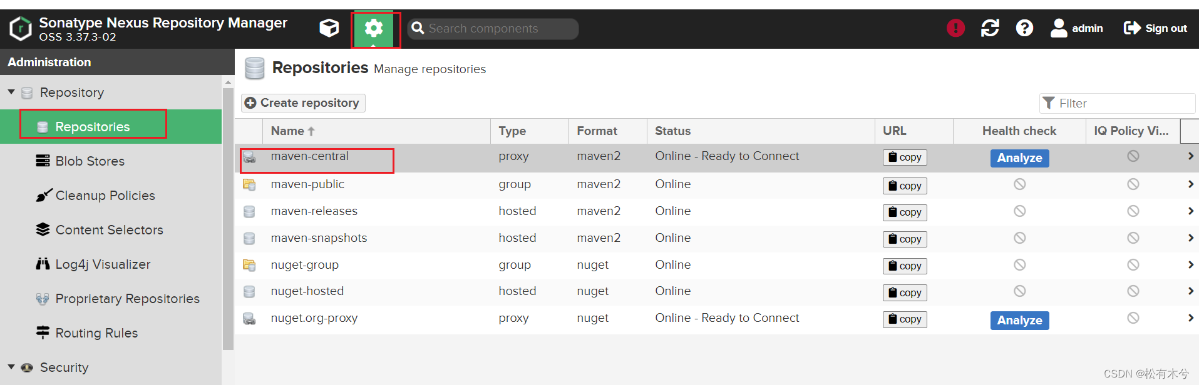Open maven-releases row chevron
The height and width of the screenshot is (385, 1199).
[1190, 211]
